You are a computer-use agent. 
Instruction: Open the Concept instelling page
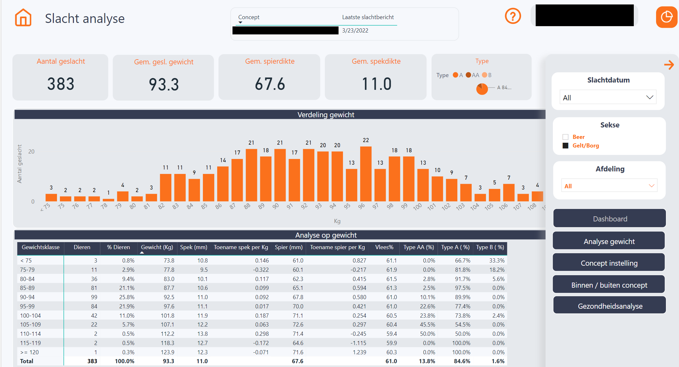tap(609, 263)
